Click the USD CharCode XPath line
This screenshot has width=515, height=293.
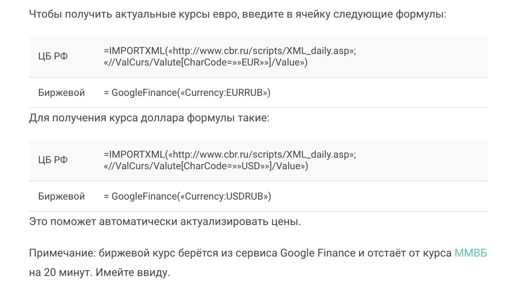point(205,166)
